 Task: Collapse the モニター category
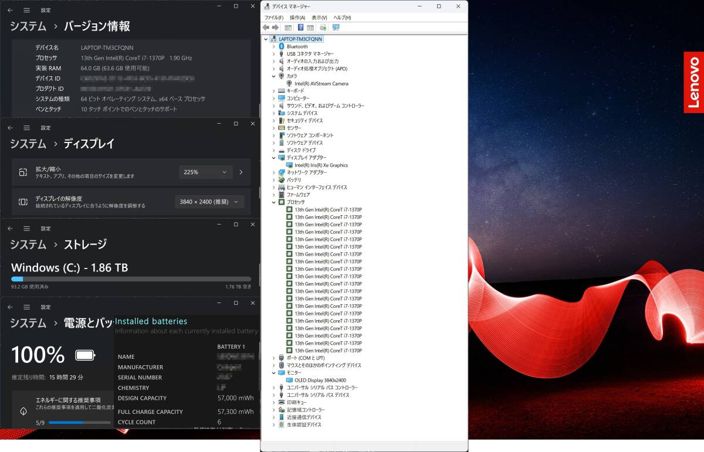[273, 373]
